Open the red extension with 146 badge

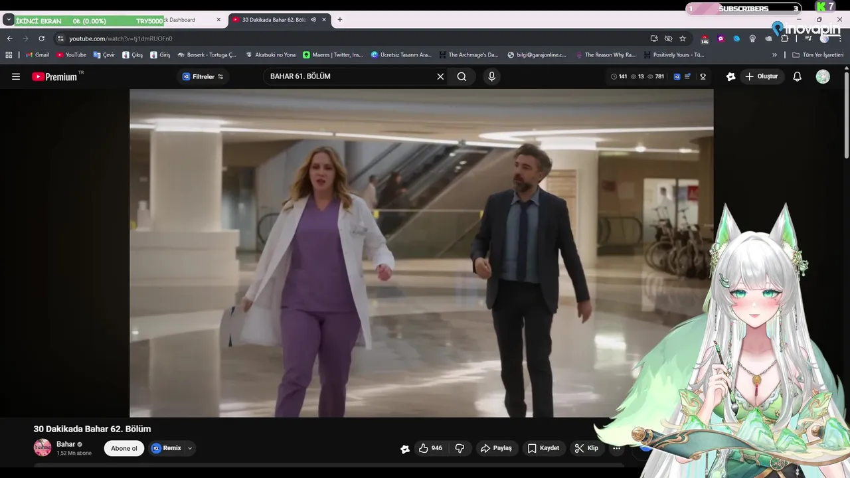(705, 39)
